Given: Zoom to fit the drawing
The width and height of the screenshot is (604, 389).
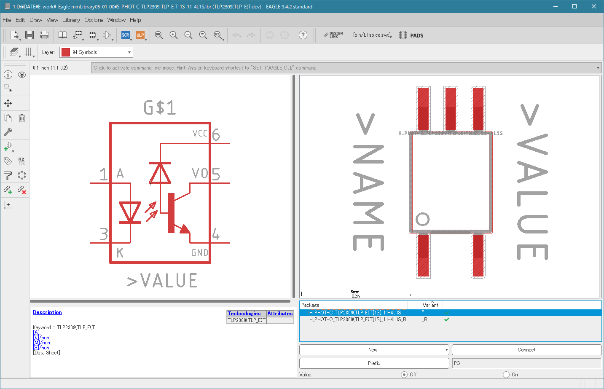Looking at the screenshot, I should (x=158, y=35).
